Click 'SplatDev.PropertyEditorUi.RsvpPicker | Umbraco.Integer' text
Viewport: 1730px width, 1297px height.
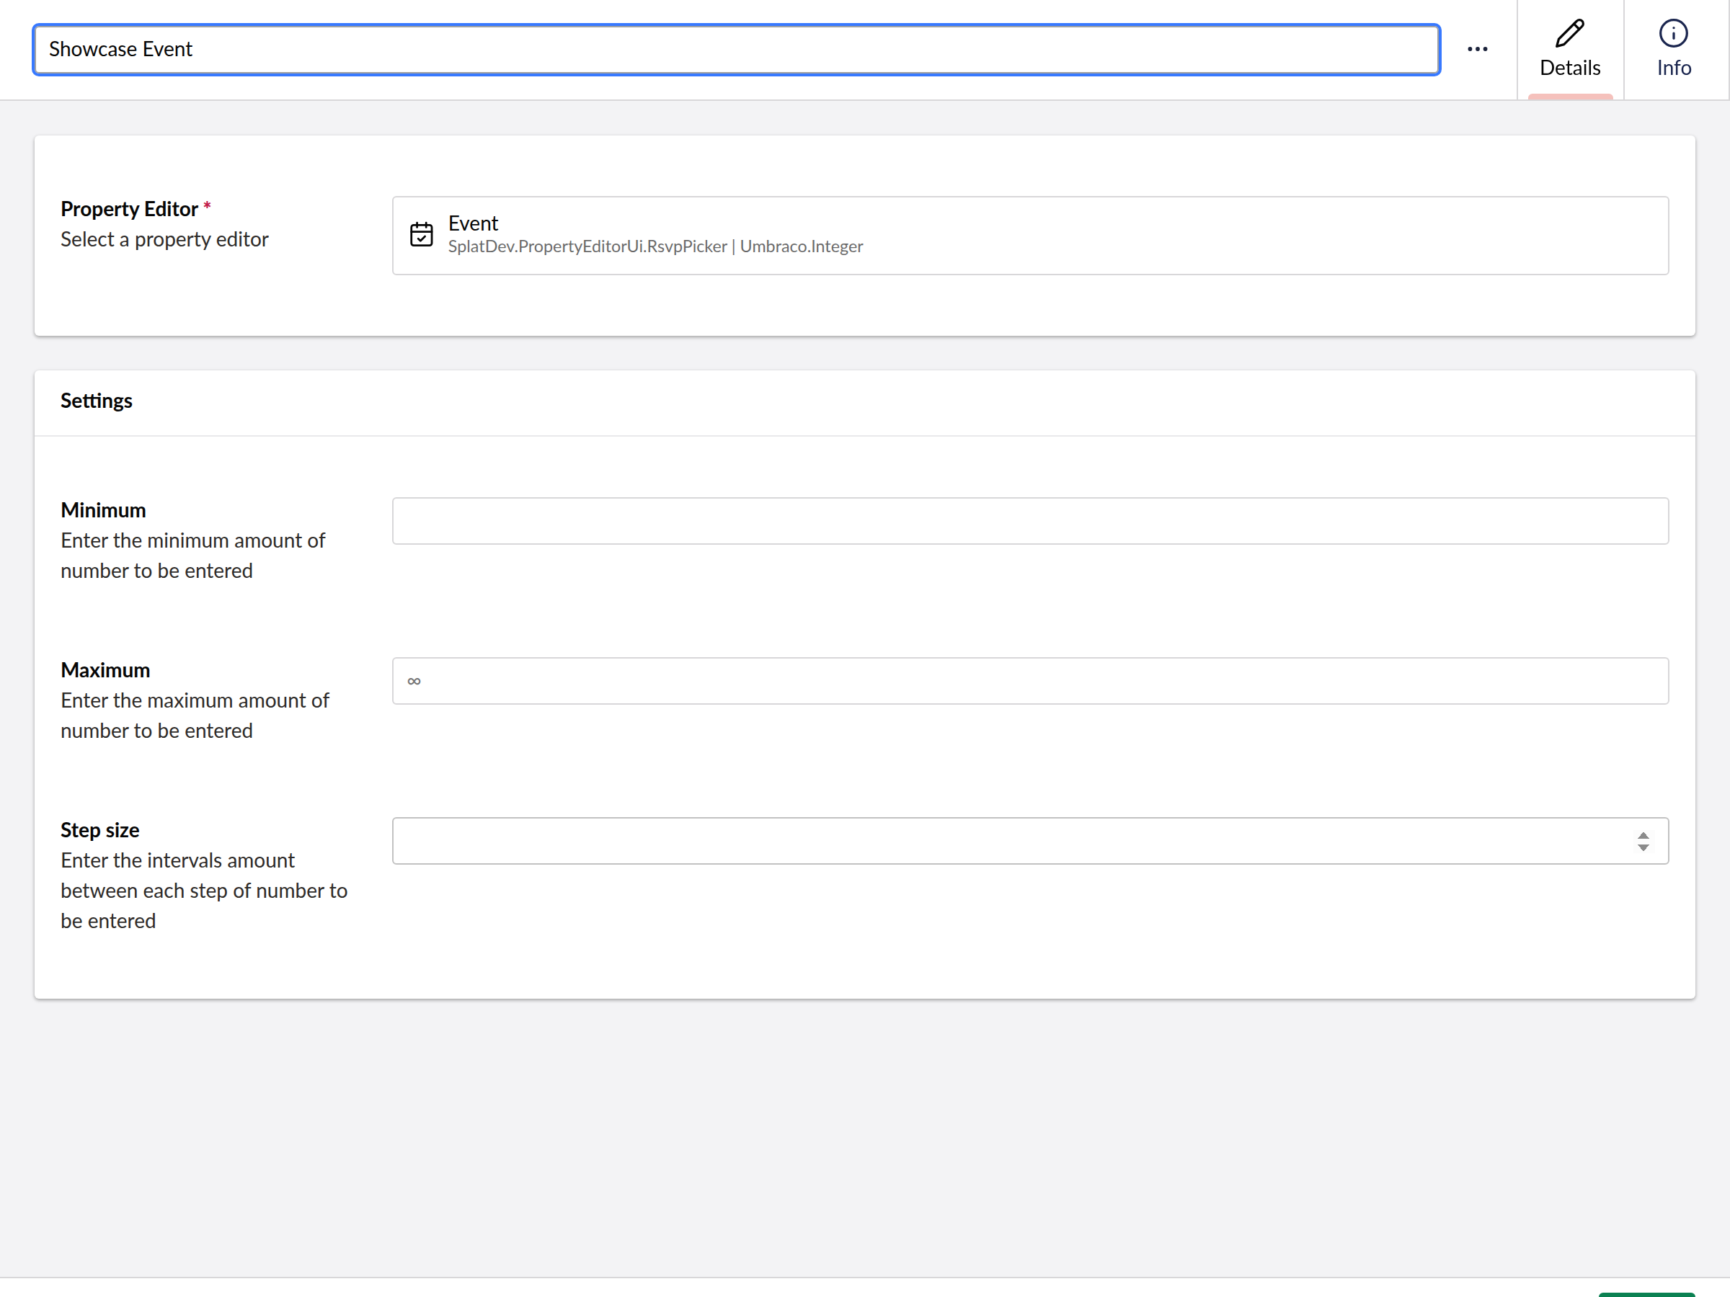pyautogui.click(x=655, y=246)
